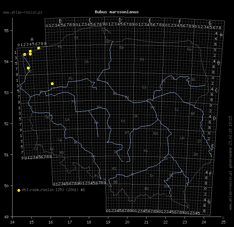Click longitude axis label 21
The image size is (234, 227).
[146, 222]
